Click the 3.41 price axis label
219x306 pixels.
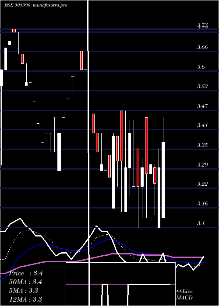click(202, 125)
